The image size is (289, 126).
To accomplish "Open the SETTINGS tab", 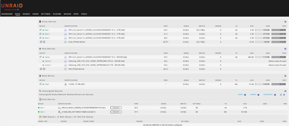I will click(x=46, y=14).
